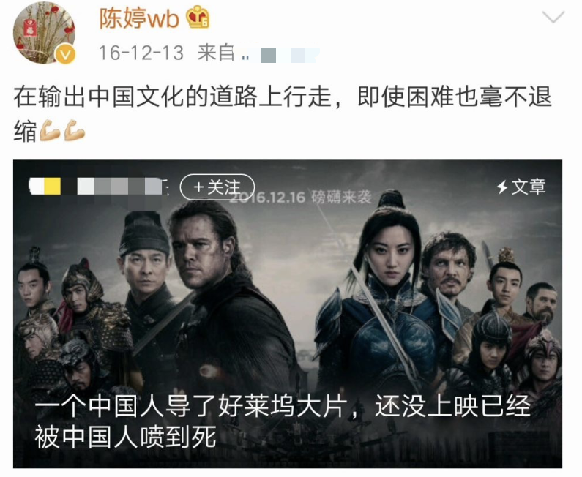Viewport: 582px width, 477px height.
Task: Click the yellow V verified badge
Action: tap(65, 55)
